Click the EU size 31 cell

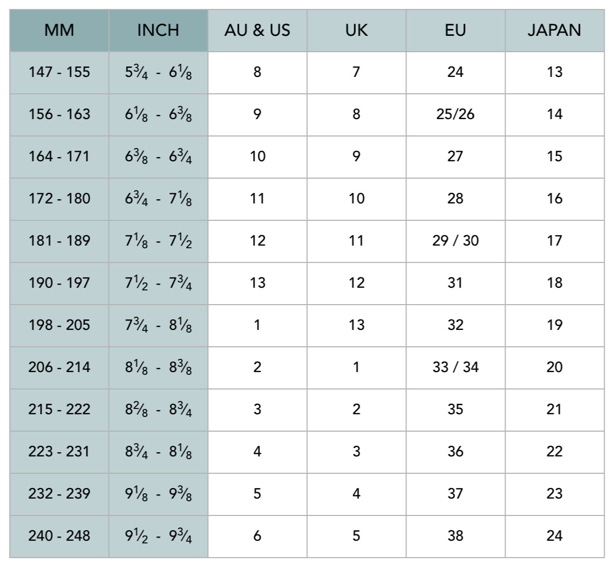455,283
